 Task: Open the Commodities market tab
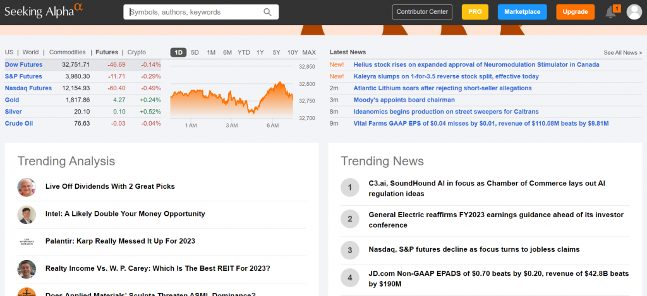pyautogui.click(x=67, y=52)
